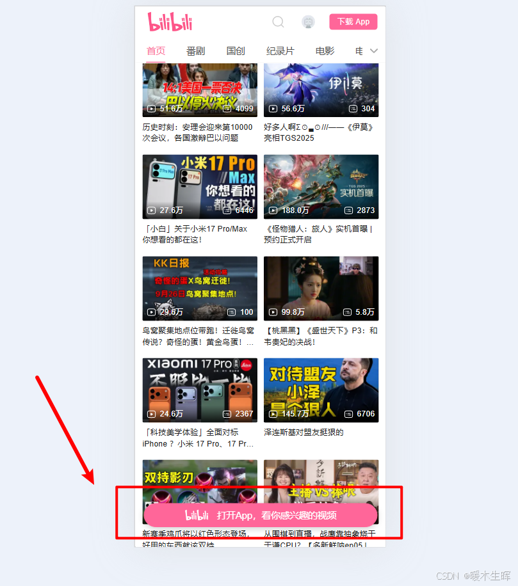Click title 好多人啊《伊莫》亮相TGS2025
This screenshot has width=518, height=586.
[x=319, y=132]
